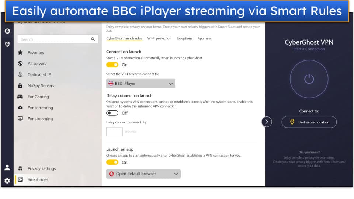
Task: Open the Exceptions tab
Action: (184, 38)
